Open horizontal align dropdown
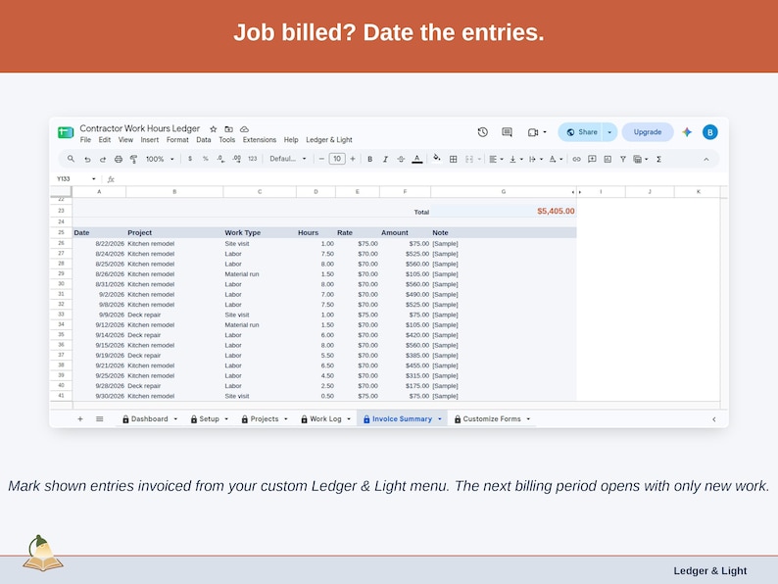This screenshot has width=778, height=584. (496, 160)
